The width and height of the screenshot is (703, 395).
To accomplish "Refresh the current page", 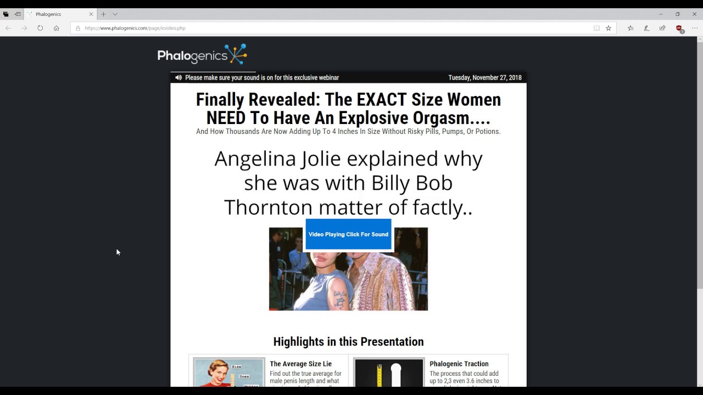I will pyautogui.click(x=40, y=28).
